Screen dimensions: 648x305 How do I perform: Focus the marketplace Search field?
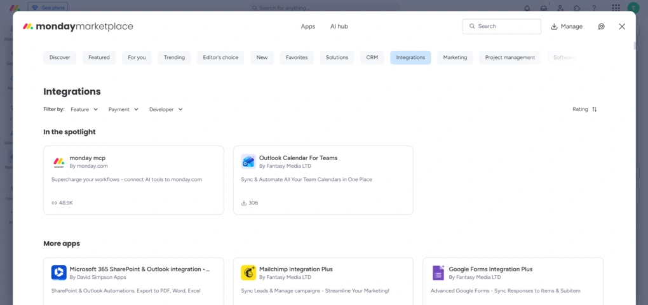click(502, 27)
